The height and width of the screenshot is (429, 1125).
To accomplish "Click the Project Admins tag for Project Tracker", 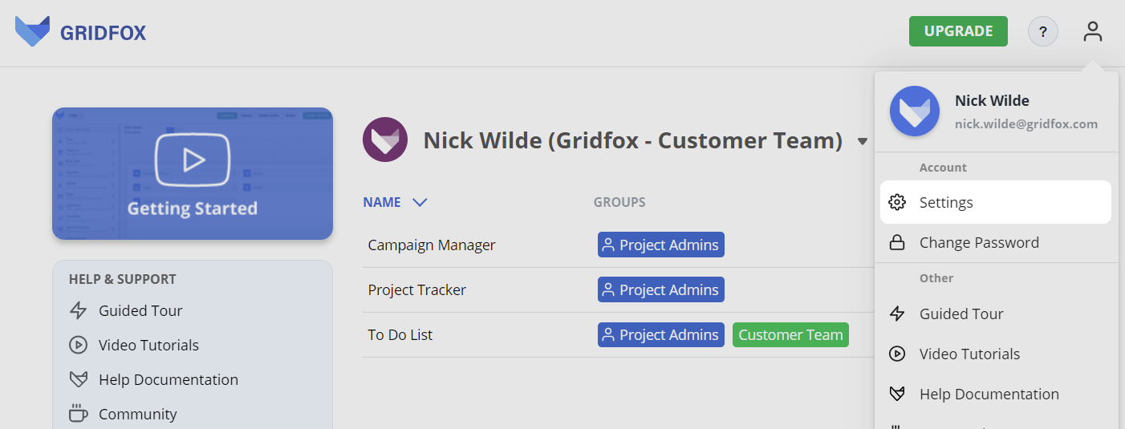I will click(x=660, y=290).
